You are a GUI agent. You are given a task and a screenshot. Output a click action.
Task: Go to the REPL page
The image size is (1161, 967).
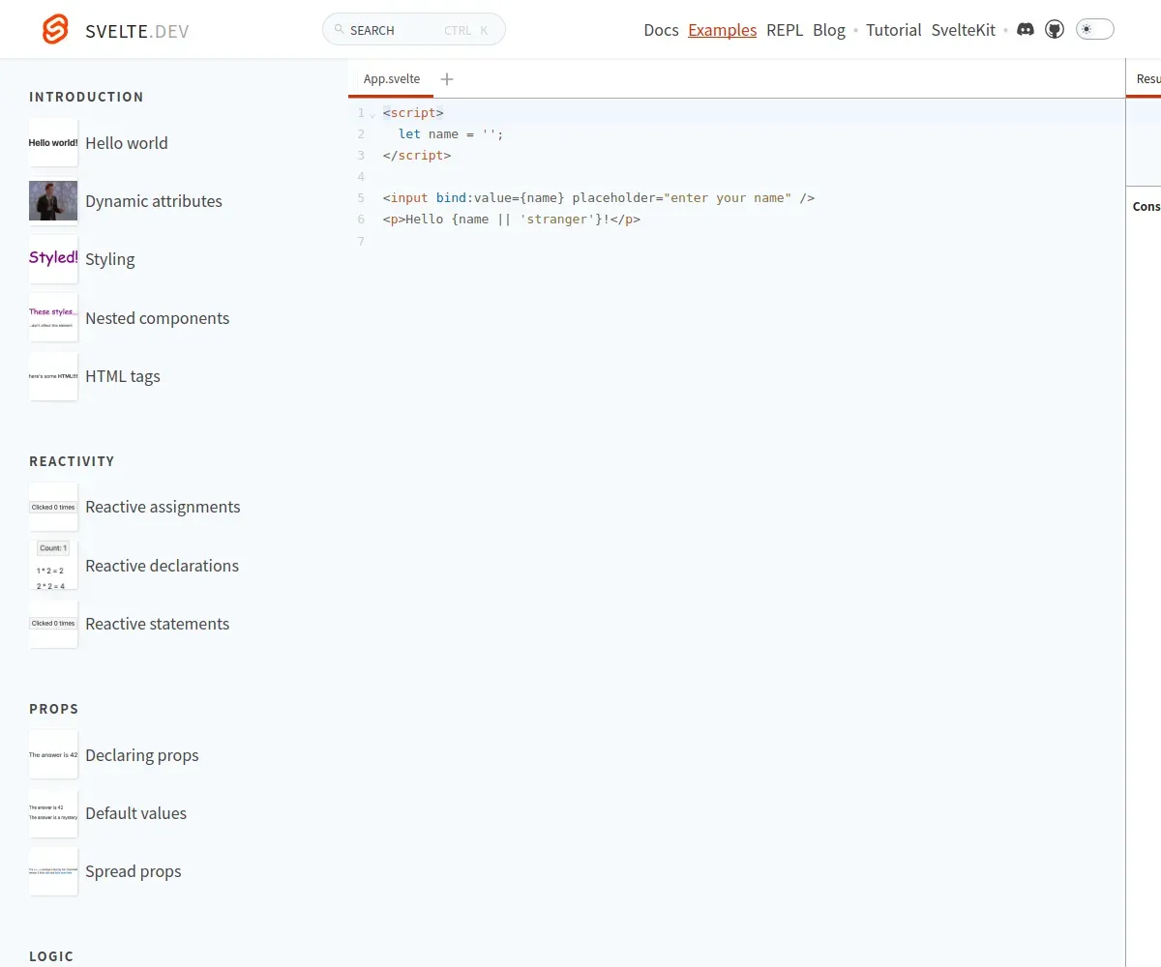(785, 30)
